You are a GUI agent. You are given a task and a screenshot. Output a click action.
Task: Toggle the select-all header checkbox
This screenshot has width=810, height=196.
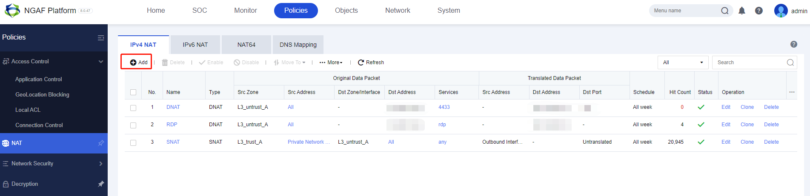point(133,92)
